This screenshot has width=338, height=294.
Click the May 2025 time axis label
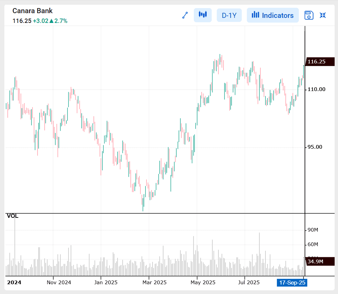click(203, 283)
